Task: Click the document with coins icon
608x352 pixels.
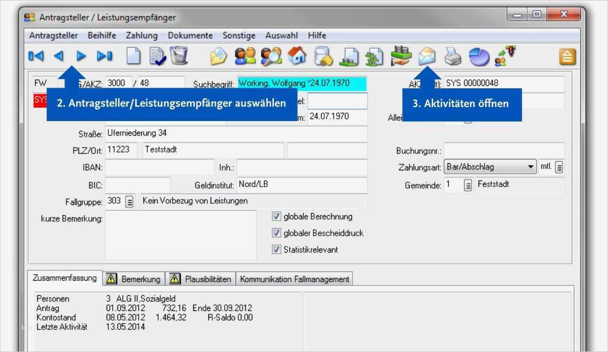Action: [349, 57]
